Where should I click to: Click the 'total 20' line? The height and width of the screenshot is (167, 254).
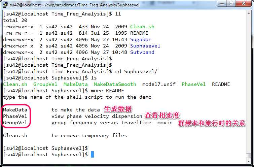[15, 20]
